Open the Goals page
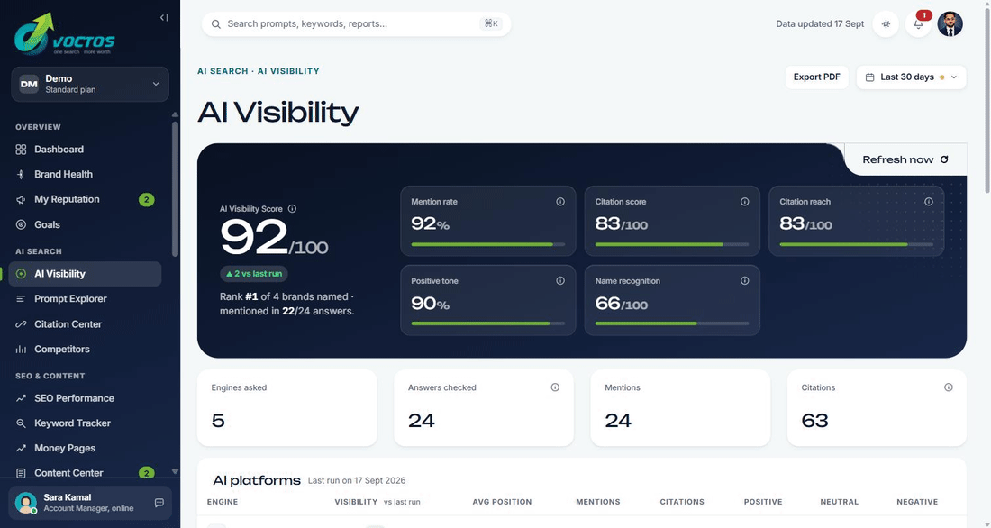 (x=86, y=224)
